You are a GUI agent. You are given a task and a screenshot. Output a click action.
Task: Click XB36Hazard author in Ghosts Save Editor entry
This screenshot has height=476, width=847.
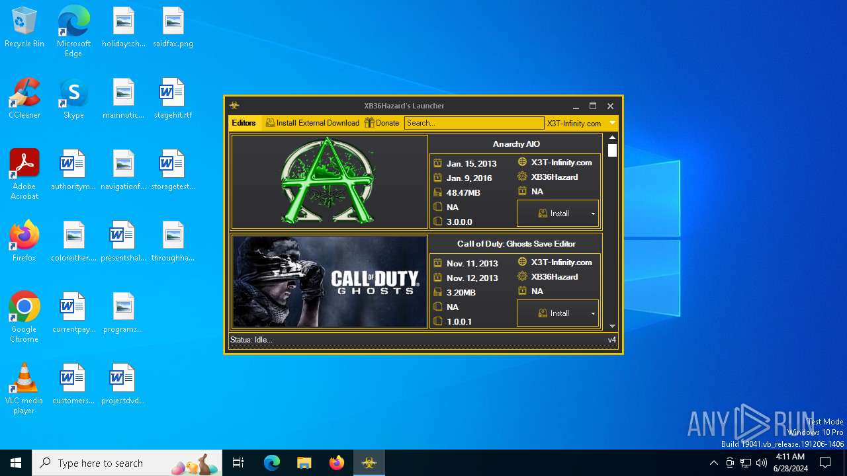pyautogui.click(x=555, y=277)
